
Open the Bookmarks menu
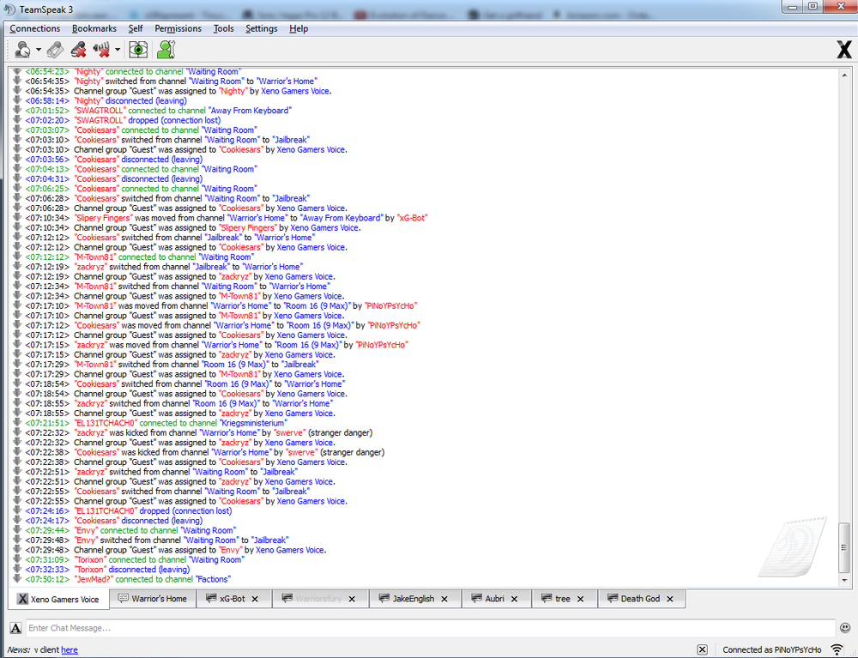point(94,28)
